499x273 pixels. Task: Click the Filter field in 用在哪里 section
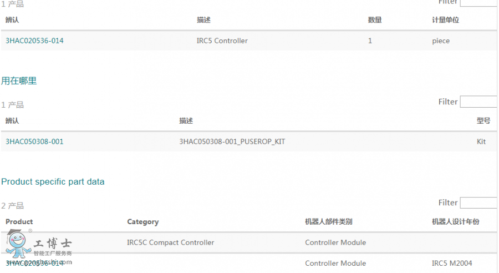(478, 102)
